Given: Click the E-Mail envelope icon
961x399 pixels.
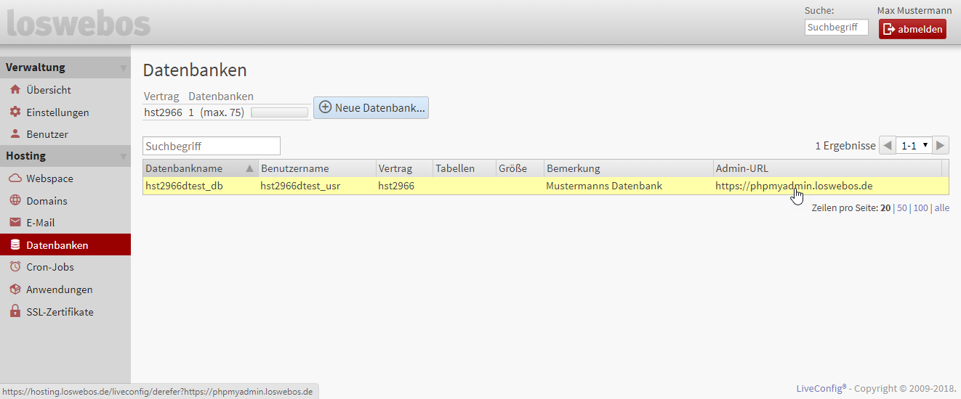Looking at the screenshot, I should coord(15,223).
